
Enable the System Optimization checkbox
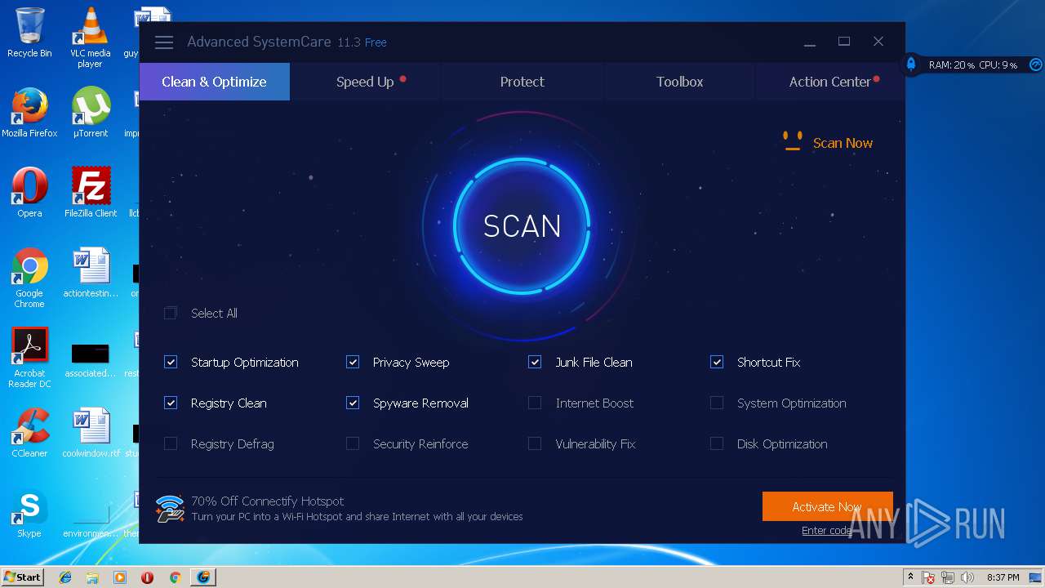(717, 403)
